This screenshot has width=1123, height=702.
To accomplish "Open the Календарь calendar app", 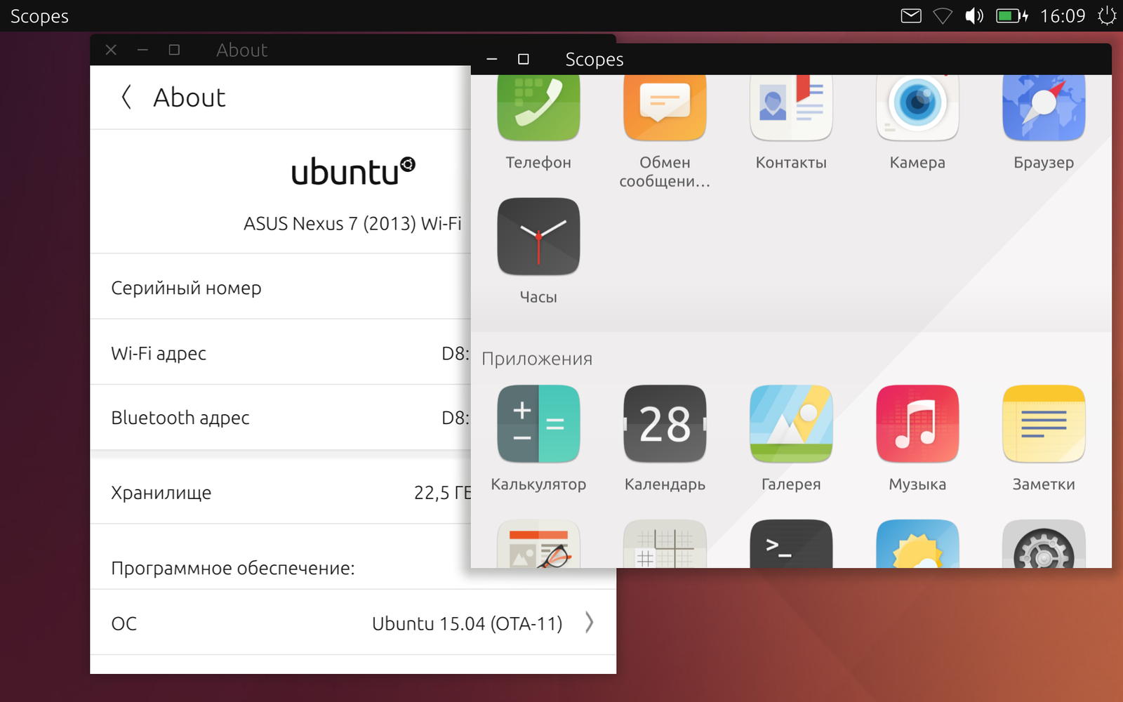I will [x=665, y=423].
